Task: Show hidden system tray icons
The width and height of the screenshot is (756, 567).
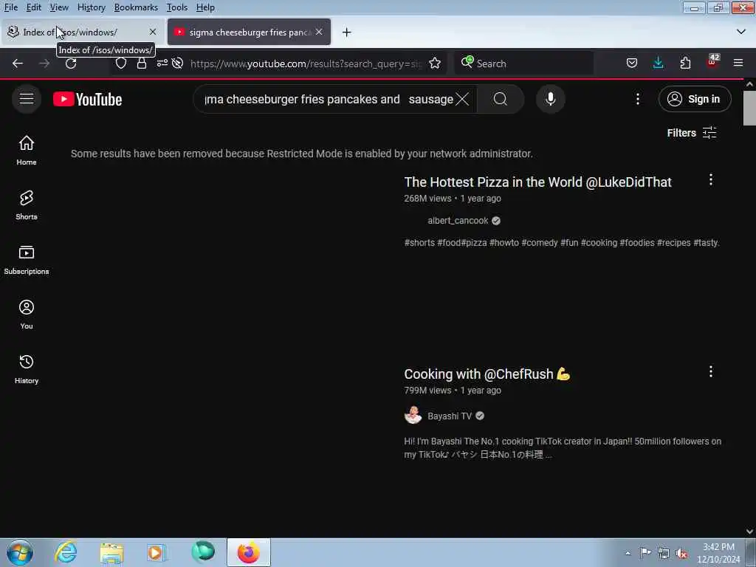Action: (628, 553)
